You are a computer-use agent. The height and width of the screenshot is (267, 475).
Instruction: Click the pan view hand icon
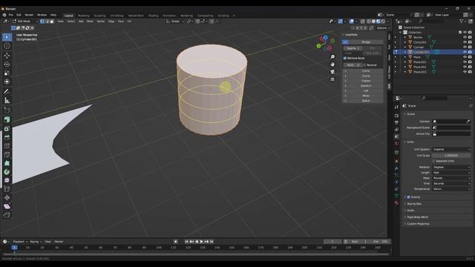tap(332, 65)
